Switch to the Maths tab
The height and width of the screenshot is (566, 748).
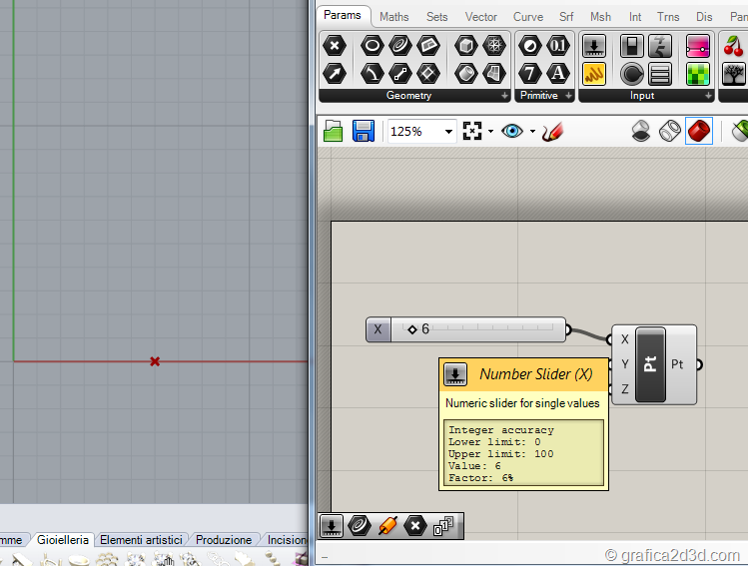(393, 17)
